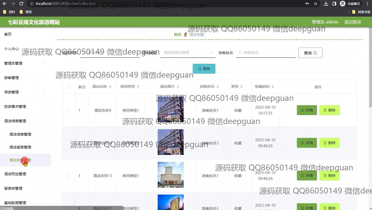The width and height of the screenshot is (372, 210).
Task: Open 其他书签 folder
Action: tap(361, 12)
